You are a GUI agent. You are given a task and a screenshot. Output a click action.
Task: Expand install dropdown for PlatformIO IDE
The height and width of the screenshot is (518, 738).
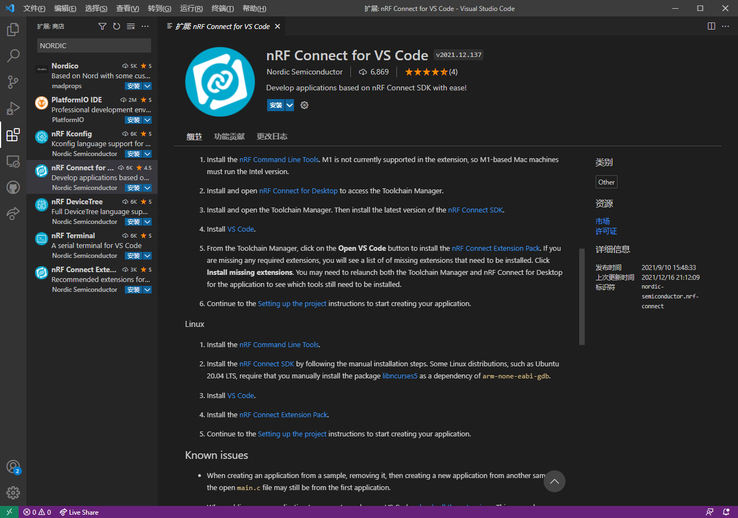coord(147,120)
